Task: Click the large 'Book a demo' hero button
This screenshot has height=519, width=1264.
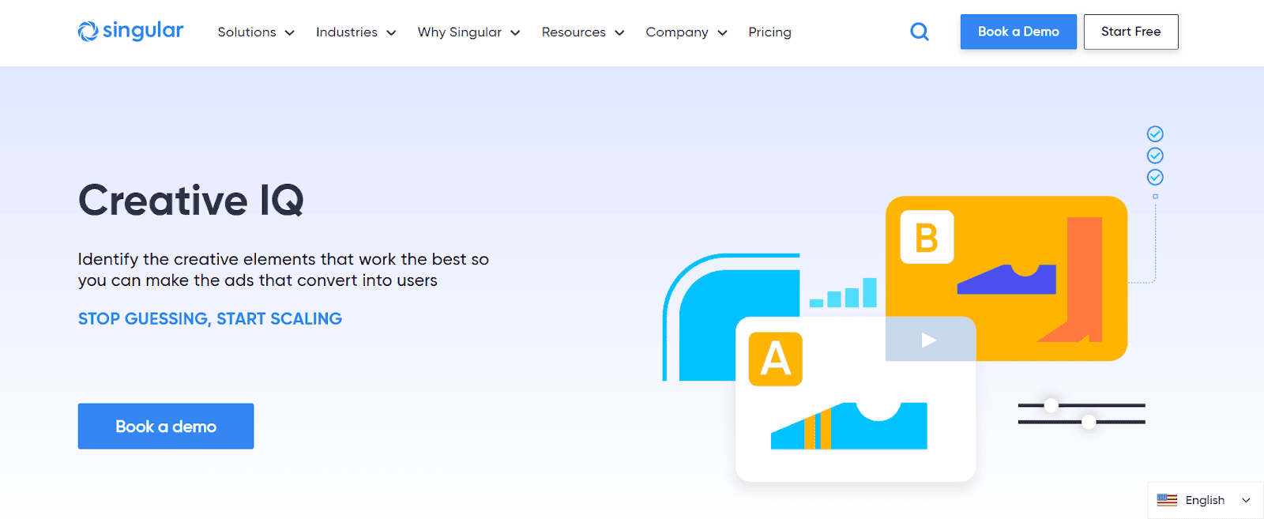Action: click(166, 427)
